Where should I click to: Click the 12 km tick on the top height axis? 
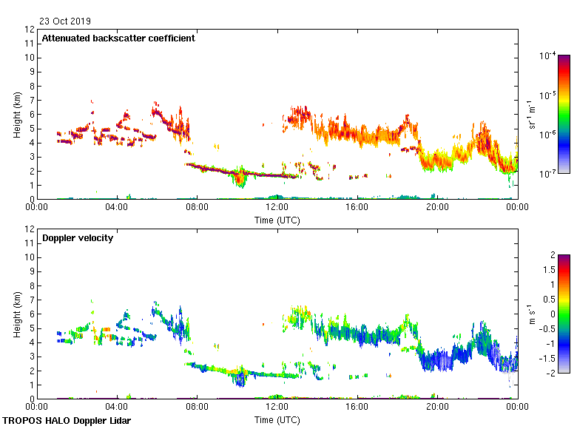(x=30, y=30)
